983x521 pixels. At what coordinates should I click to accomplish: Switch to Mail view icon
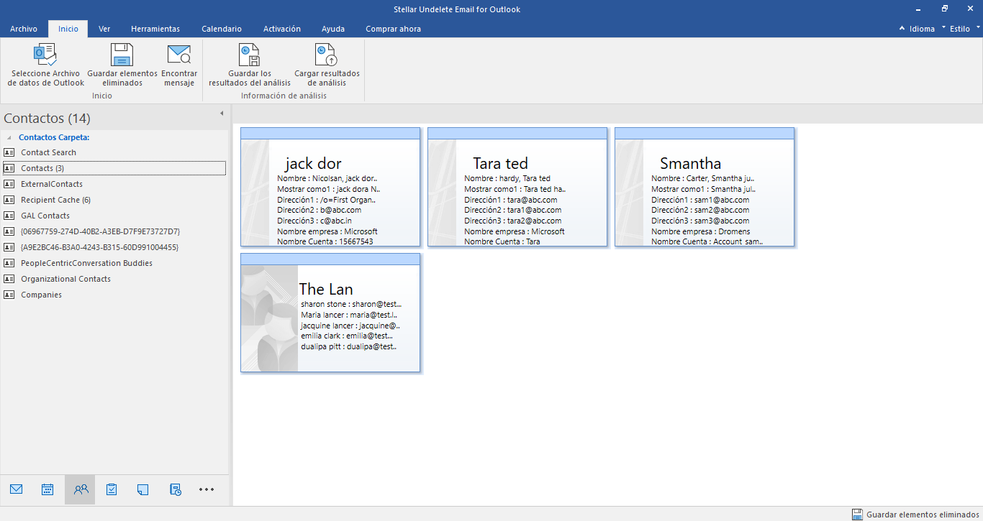point(17,489)
